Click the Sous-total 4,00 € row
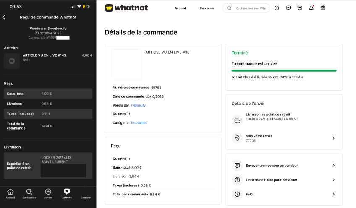This screenshot has height=208, width=356. coord(48,94)
